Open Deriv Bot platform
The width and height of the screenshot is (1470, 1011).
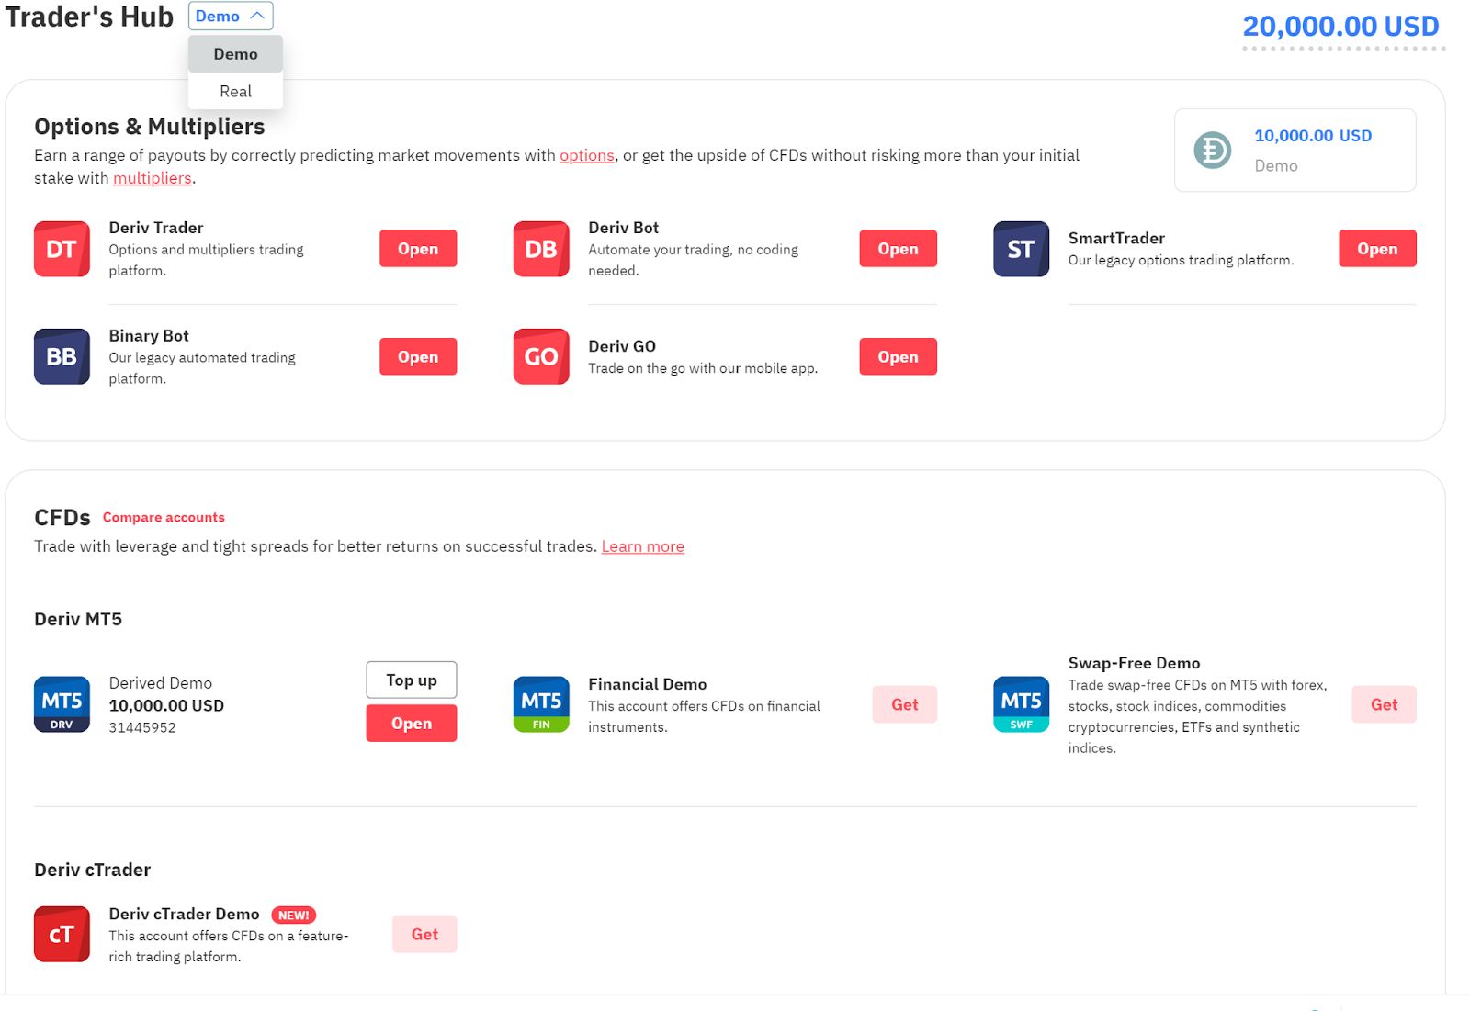(x=898, y=249)
